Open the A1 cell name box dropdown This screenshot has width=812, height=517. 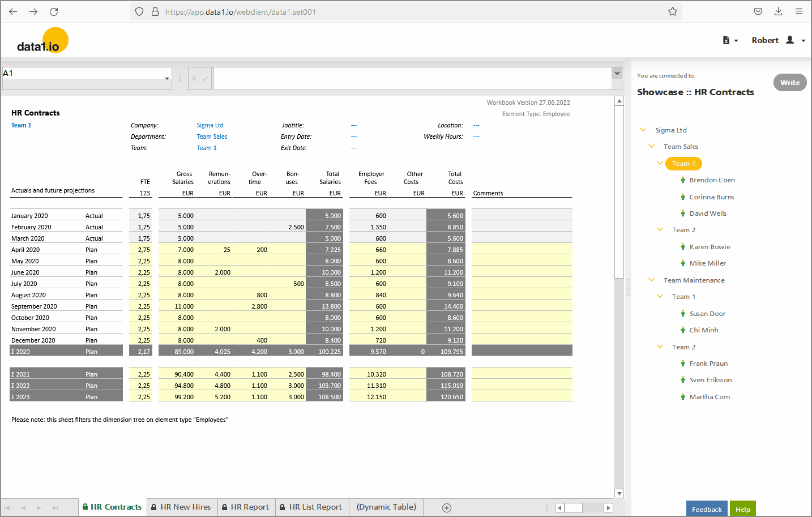[167, 79]
